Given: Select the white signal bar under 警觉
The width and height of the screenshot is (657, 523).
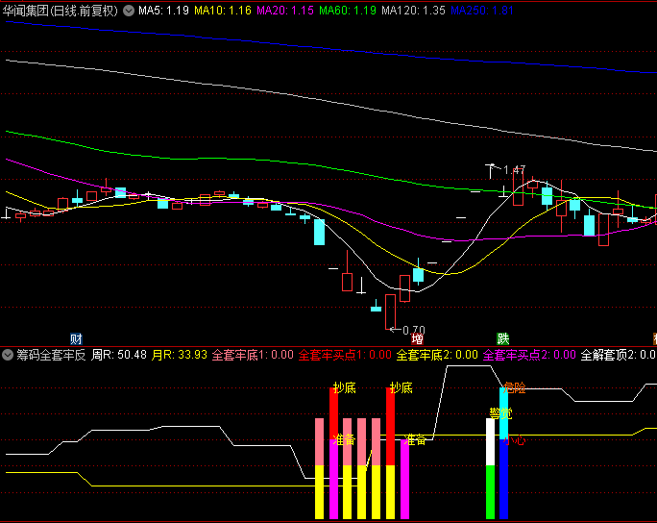Looking at the screenshot, I should [490, 442].
